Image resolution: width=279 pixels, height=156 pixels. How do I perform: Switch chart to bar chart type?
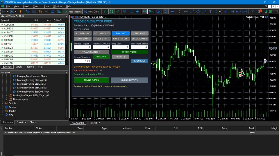point(105,12)
